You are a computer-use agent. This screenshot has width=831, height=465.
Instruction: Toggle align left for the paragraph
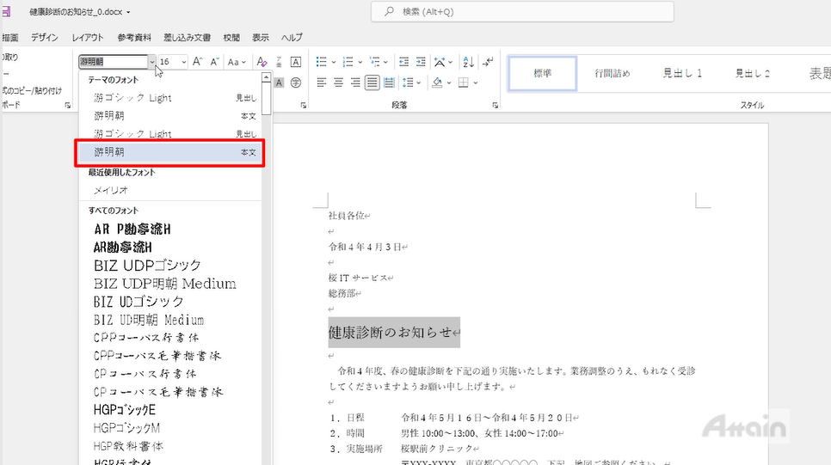(x=321, y=83)
